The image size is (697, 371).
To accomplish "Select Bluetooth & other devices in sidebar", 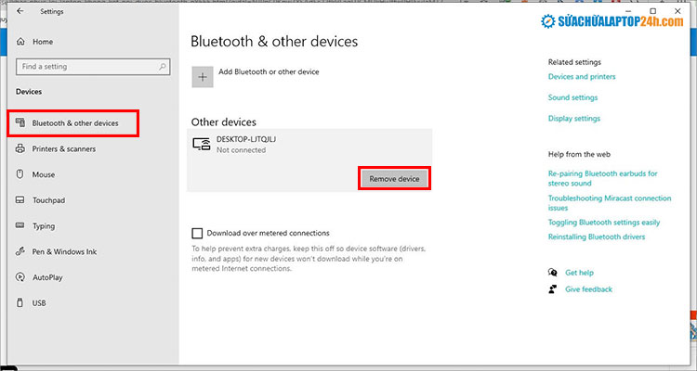I will tap(74, 123).
